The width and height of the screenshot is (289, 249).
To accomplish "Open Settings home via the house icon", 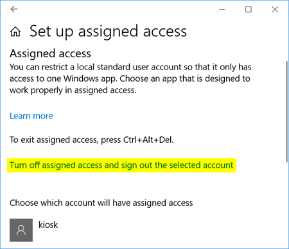I will click(x=15, y=32).
